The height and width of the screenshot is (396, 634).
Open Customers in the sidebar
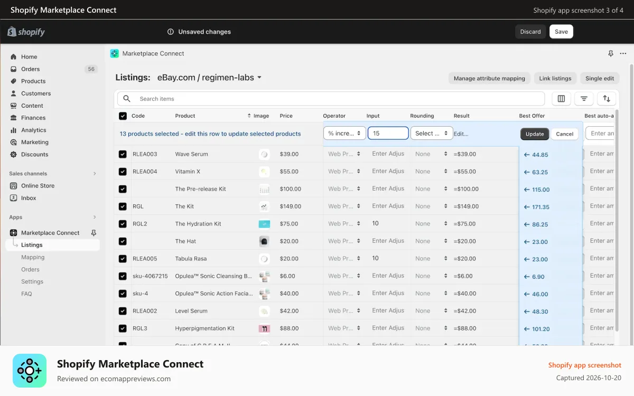[x=36, y=93]
